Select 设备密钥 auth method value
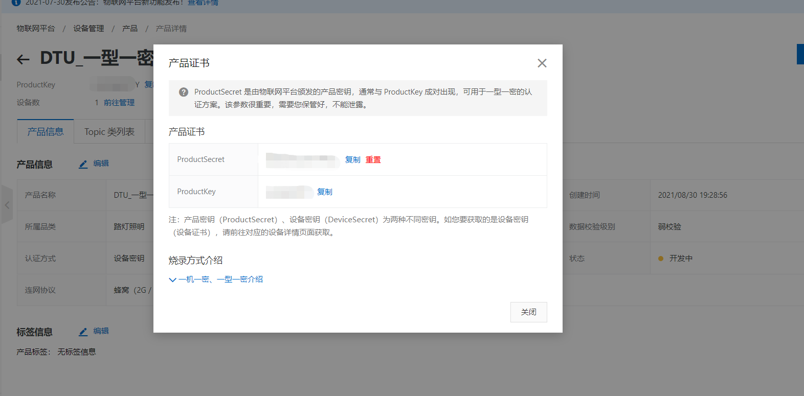 129,259
